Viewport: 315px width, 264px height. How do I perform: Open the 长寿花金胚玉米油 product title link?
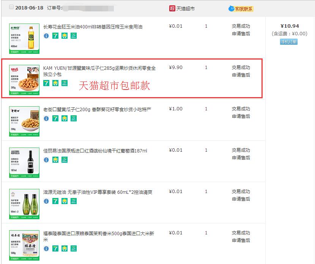pyautogui.click(x=93, y=27)
